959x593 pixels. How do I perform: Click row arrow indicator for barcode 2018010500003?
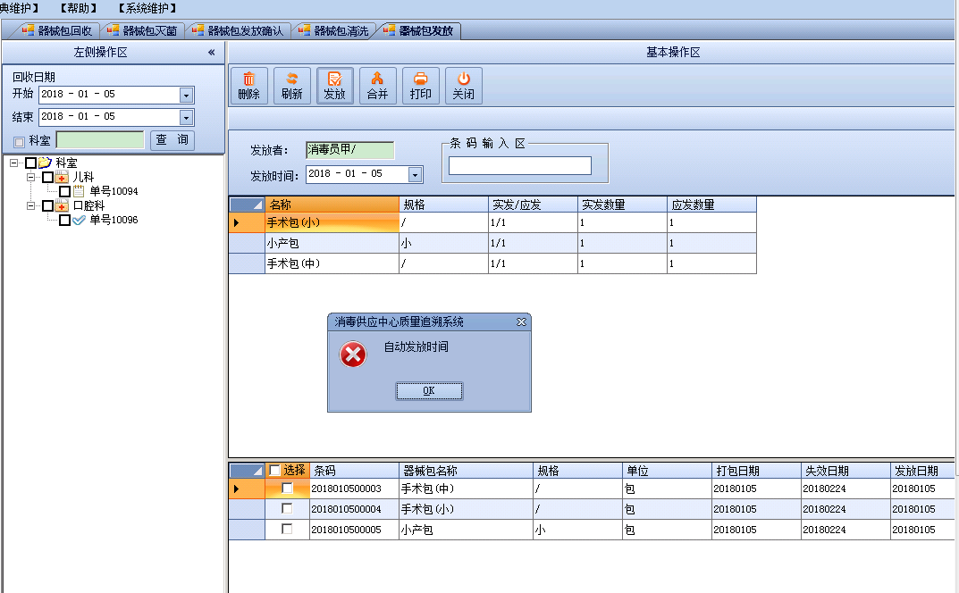point(237,489)
